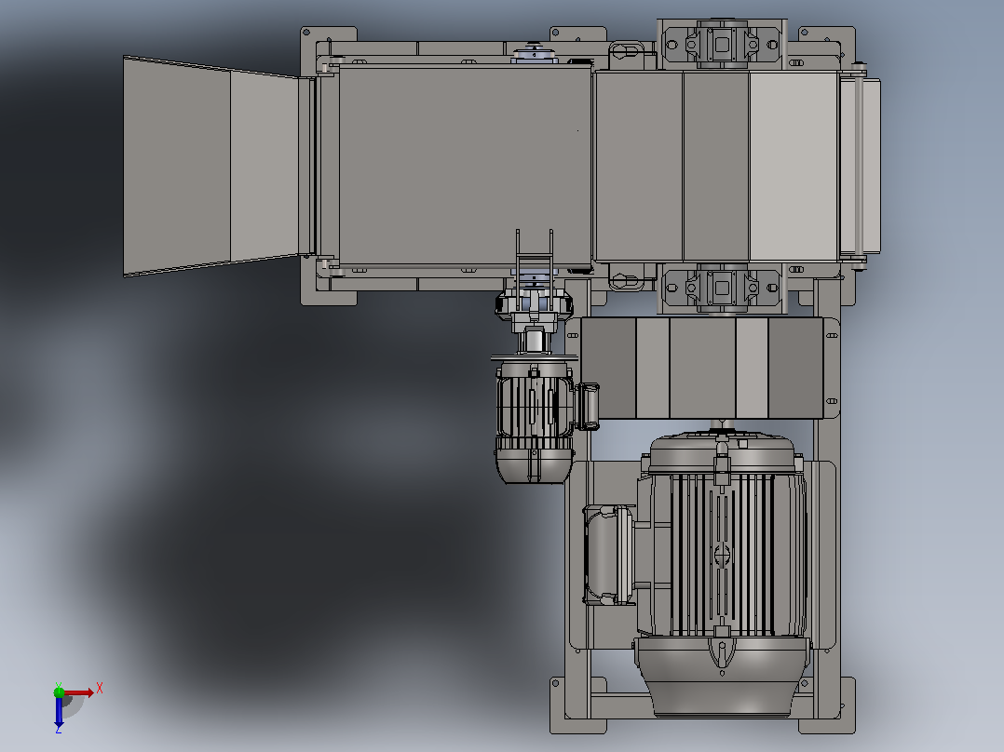This screenshot has height=752, width=1004.
Task: Click the green Y axis dot on triad
Action: [x=59, y=692]
